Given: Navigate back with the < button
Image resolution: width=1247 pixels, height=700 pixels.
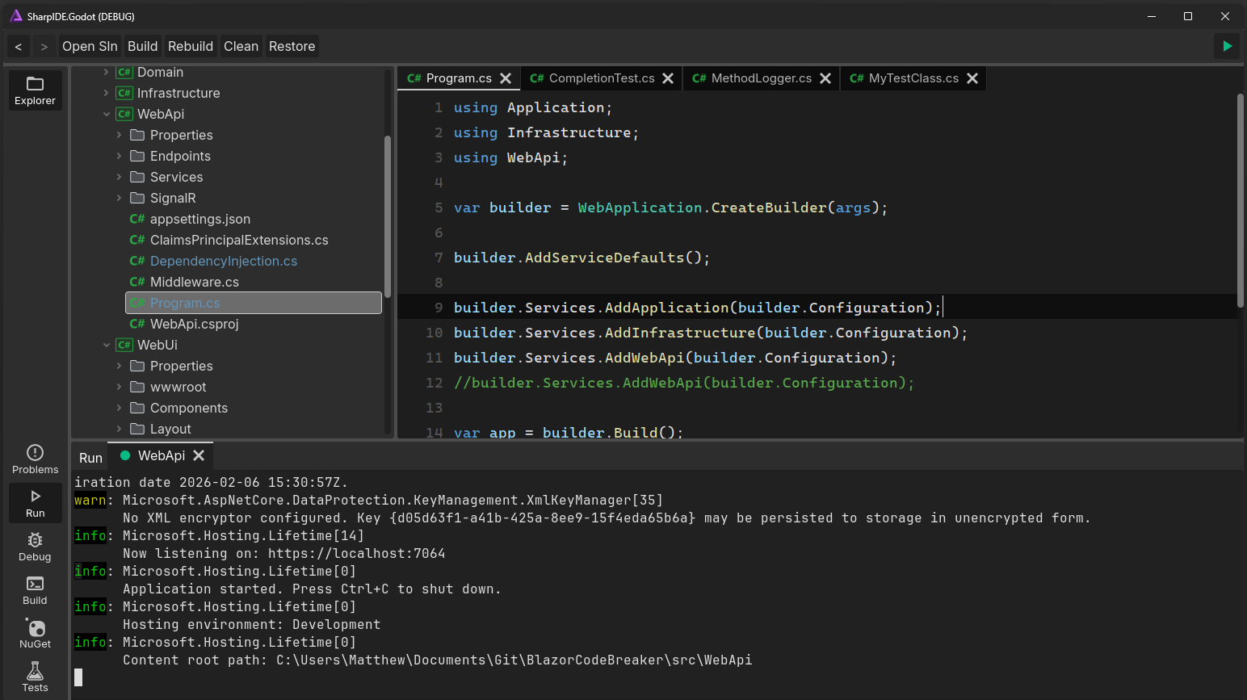Looking at the screenshot, I should tap(18, 46).
